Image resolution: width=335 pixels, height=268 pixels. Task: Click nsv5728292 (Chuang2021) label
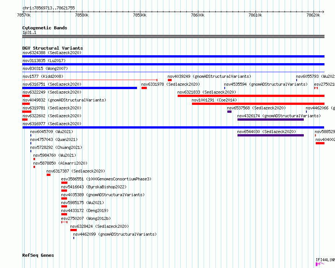coord(56,147)
